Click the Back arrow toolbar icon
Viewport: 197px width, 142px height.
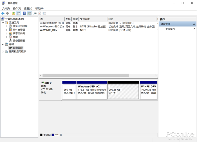click(3, 13)
